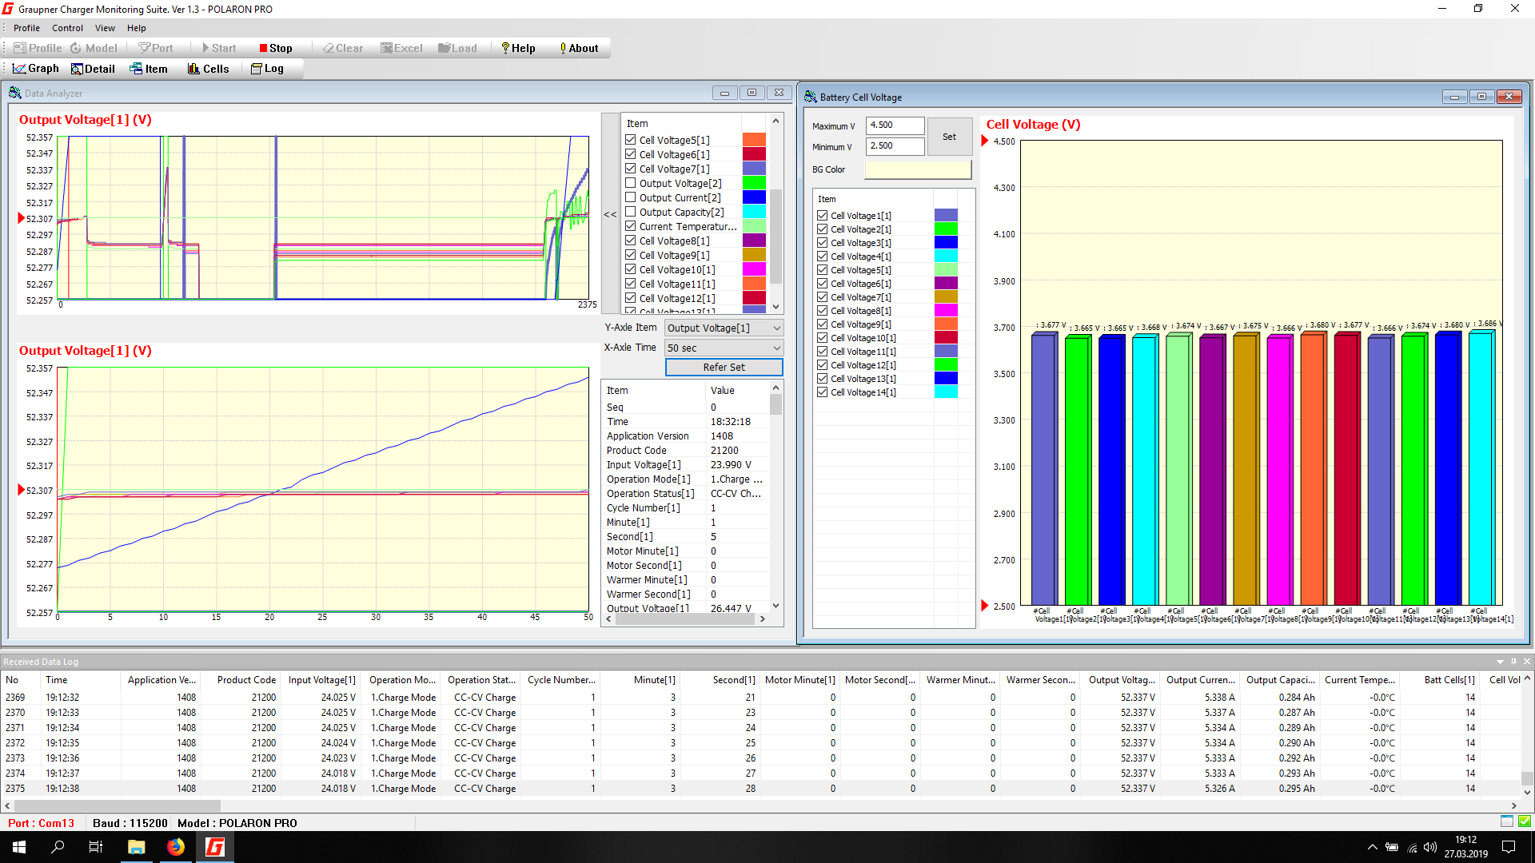Image resolution: width=1535 pixels, height=863 pixels.
Task: Enable the Output Voltage[2] checkbox
Action: point(631,183)
